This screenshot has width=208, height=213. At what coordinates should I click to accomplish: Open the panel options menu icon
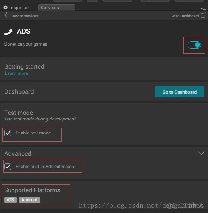[203, 9]
